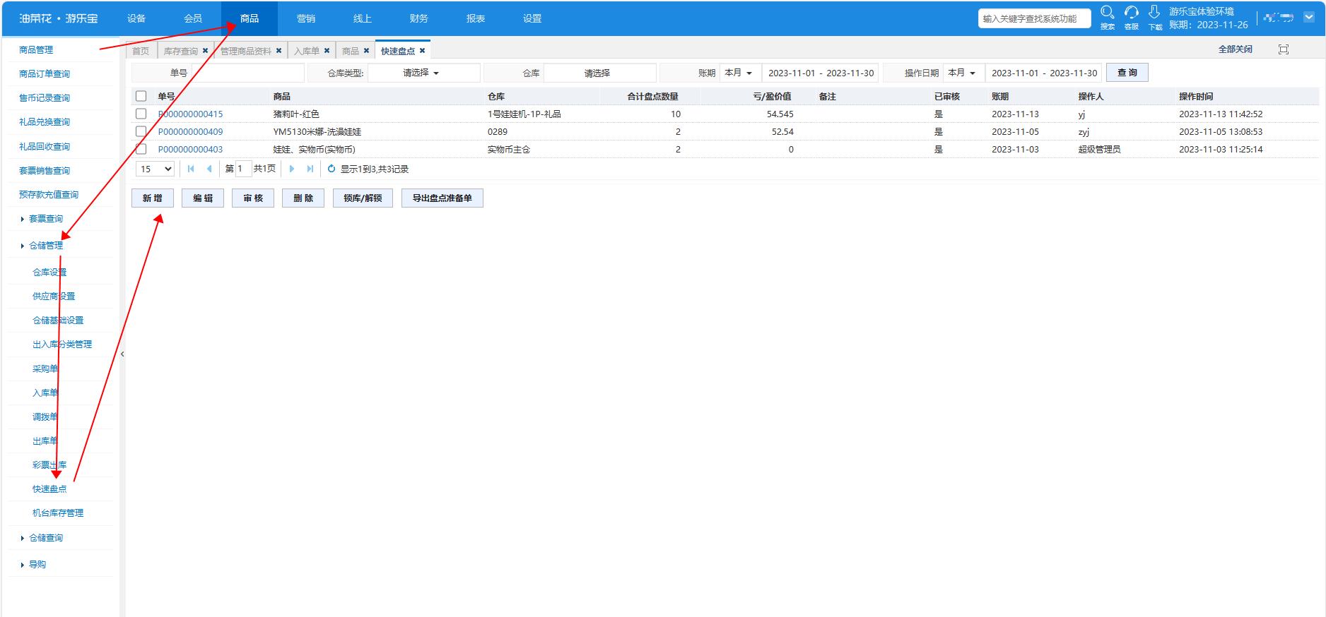Image resolution: width=1326 pixels, height=617 pixels.
Task: Click 全部关闭 to close all tabs
Action: [1235, 49]
